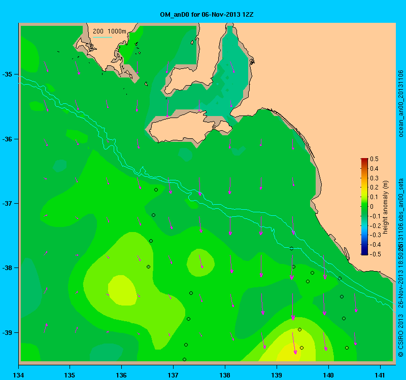Click the longitude axis label "139"
Viewport: 406px width, 380px height.
[277, 375]
